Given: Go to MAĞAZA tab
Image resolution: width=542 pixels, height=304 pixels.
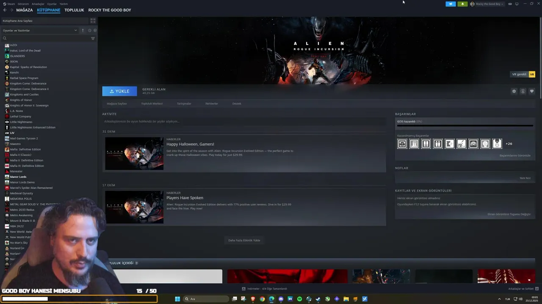Looking at the screenshot, I should click(x=24, y=10).
